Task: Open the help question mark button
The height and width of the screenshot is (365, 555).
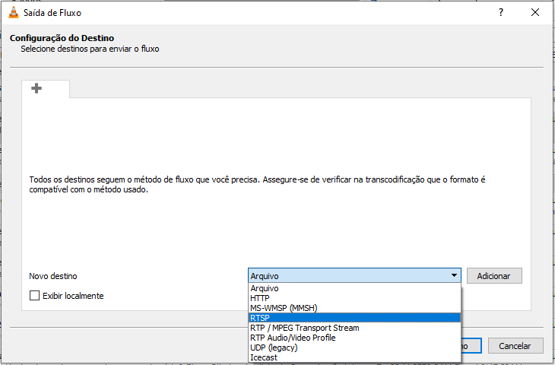Action: coord(501,12)
